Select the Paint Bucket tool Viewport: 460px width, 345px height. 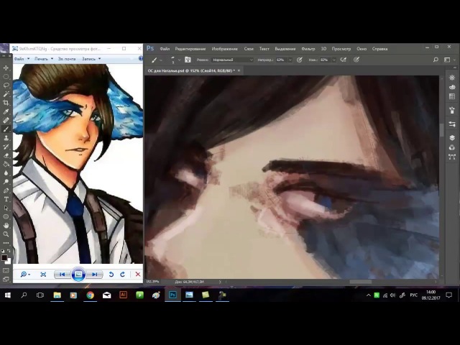[x=6, y=165]
